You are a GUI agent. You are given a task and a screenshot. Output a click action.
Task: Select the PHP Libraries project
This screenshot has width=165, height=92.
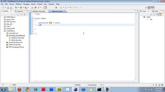pos(11,22)
